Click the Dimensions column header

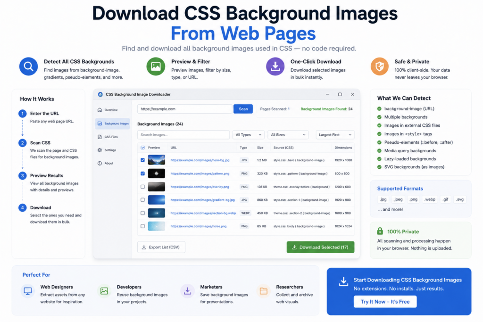(343, 148)
